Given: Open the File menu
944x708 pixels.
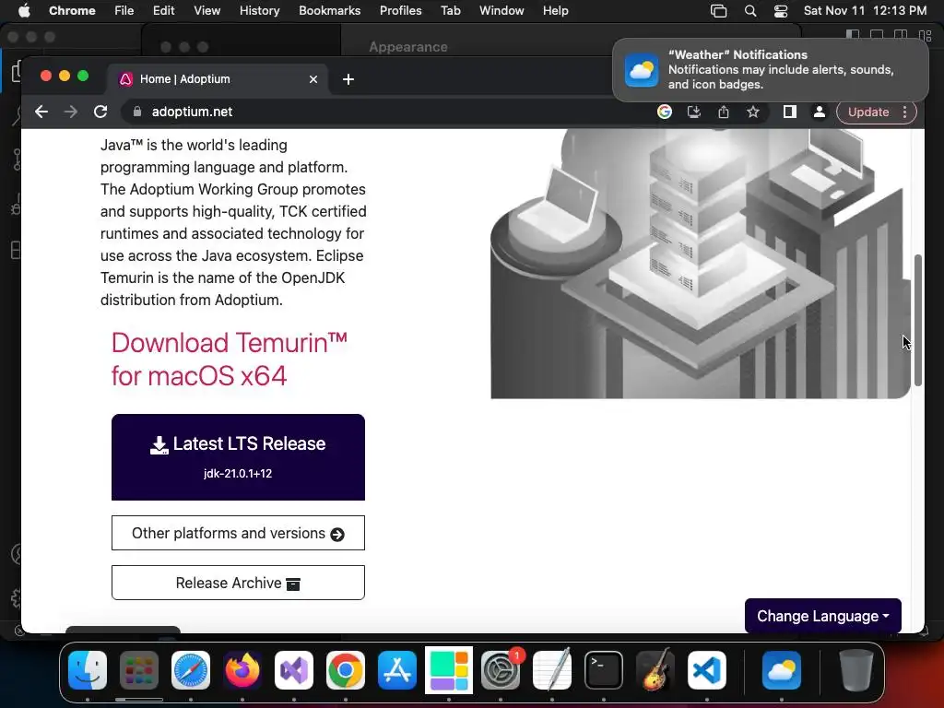Looking at the screenshot, I should click(124, 11).
